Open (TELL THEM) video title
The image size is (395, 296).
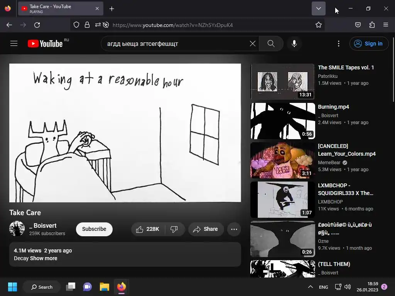[334, 264]
